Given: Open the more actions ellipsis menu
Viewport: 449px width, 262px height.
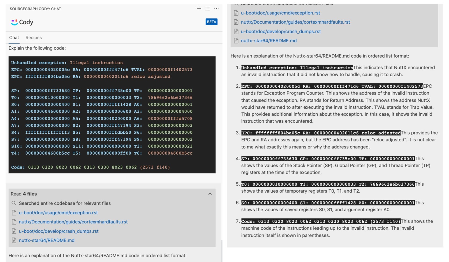Looking at the screenshot, I should pyautogui.click(x=216, y=9).
